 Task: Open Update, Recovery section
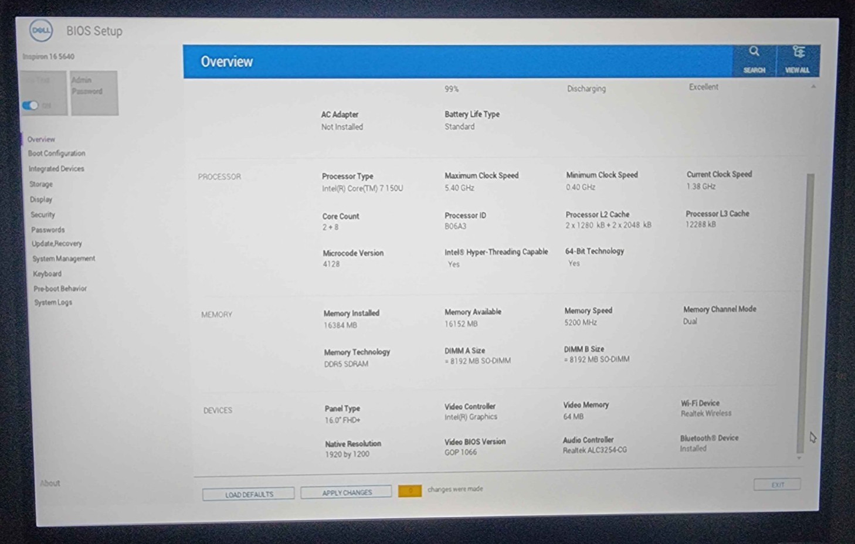pyautogui.click(x=57, y=244)
